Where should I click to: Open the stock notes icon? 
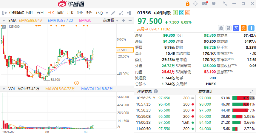[229, 28]
